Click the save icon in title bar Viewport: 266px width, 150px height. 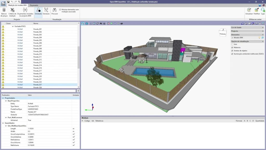(x=8, y=2)
